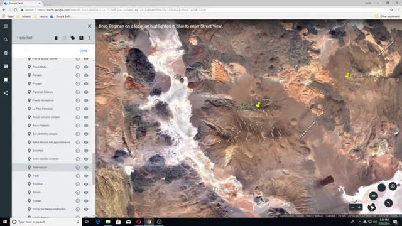
Task: Open the three-dot more options menu
Action: [x=89, y=38]
